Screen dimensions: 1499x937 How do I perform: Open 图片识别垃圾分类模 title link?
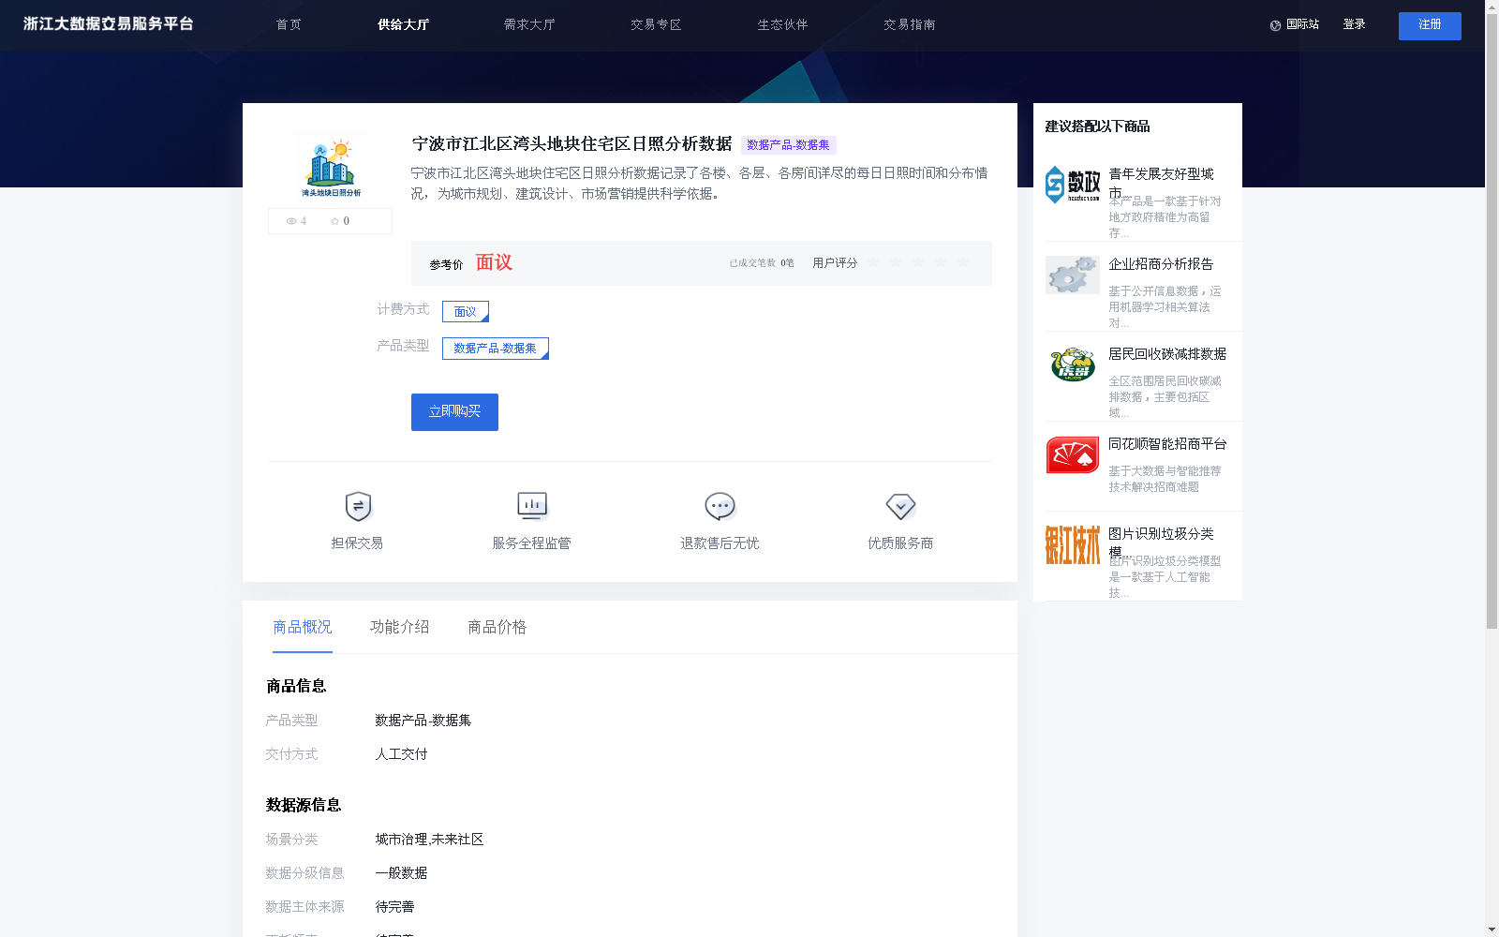tap(1162, 543)
